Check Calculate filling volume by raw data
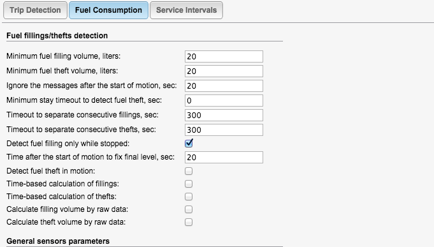Screen dimensions: 434x247 189,209
